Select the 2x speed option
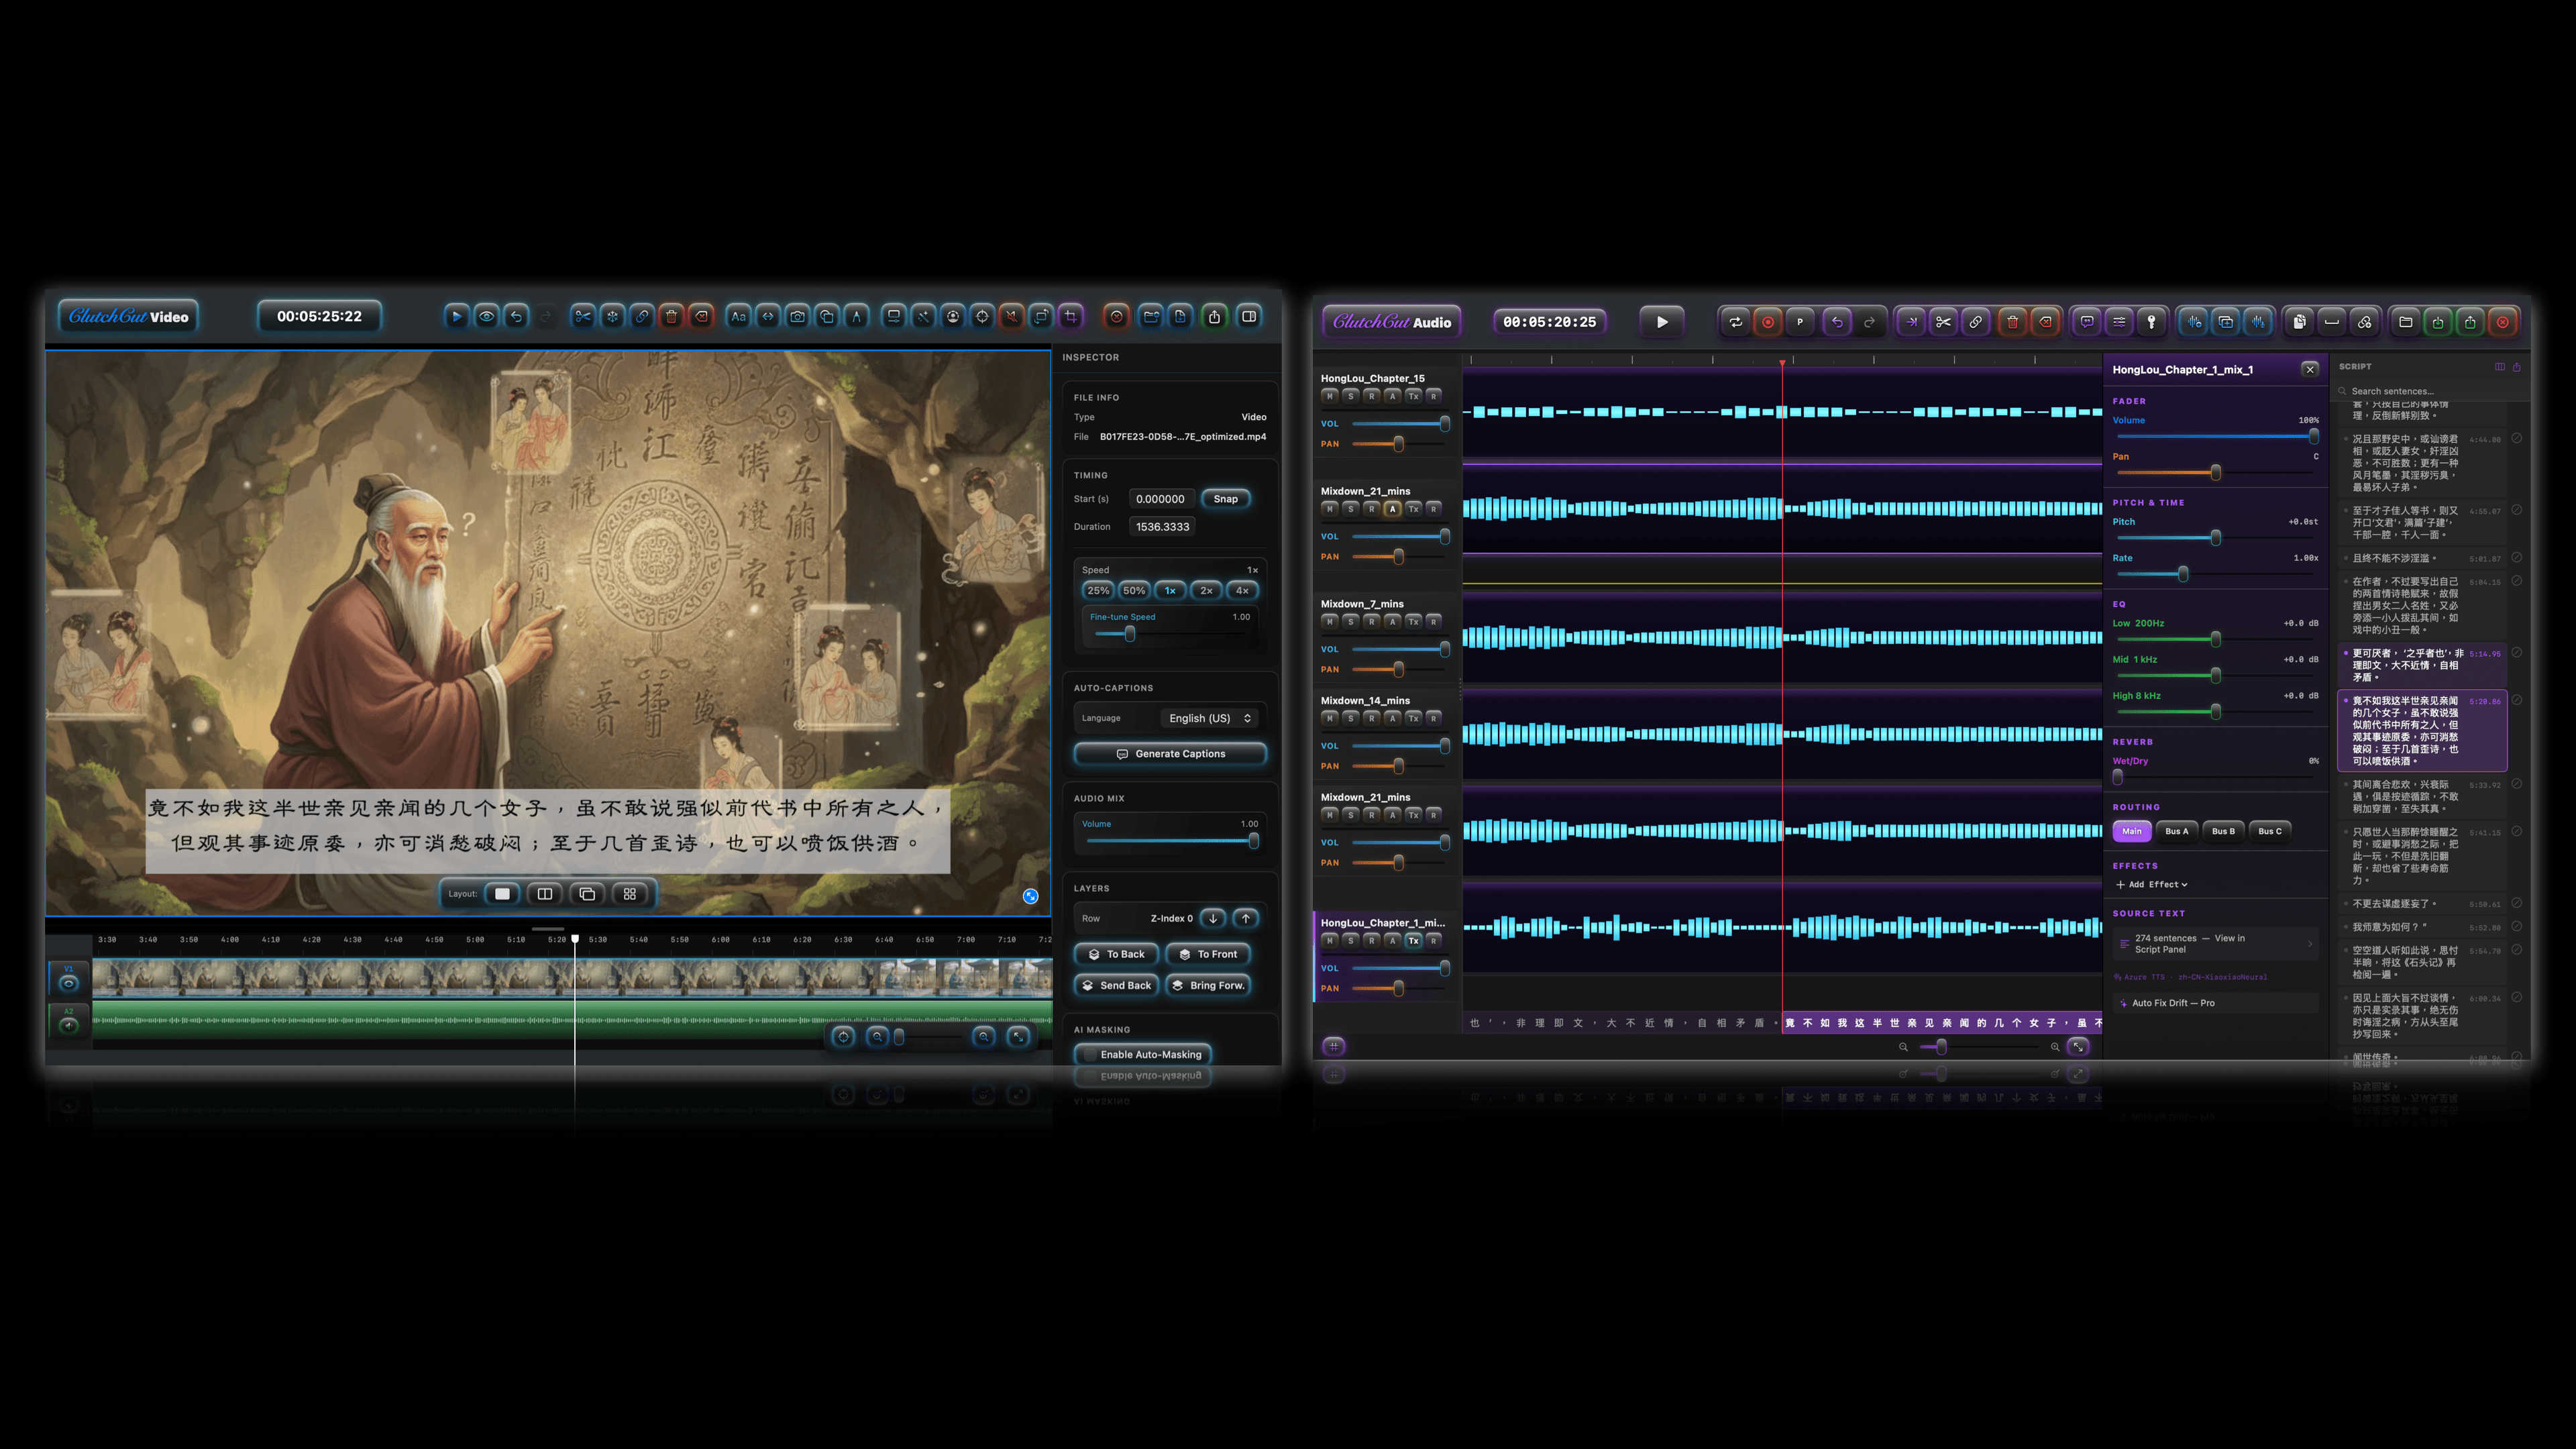Screen dimensions: 2576x1449 pos(1206,591)
